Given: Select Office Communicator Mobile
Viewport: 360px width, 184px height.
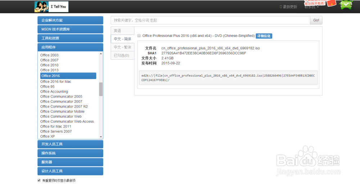Looking at the screenshot, I should pyautogui.click(x=62, y=112).
